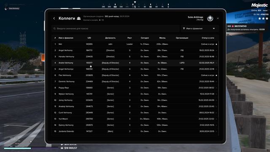Image resolution: width=270 pixels, height=152 pixels.
Task: Click the Сейчас в игре status for Mel
Action: pyautogui.click(x=208, y=44)
